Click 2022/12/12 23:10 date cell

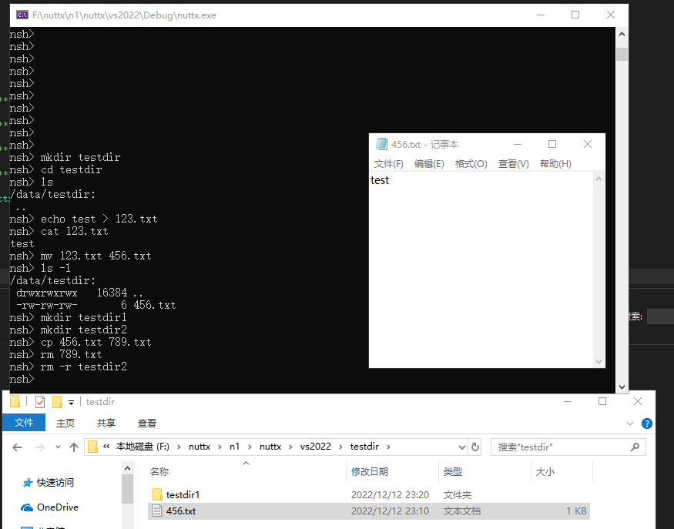(x=390, y=511)
